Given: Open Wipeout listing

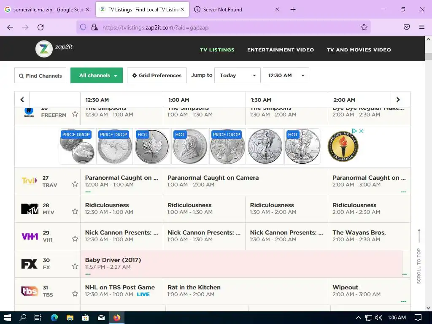Looking at the screenshot, I should tap(369, 291).
